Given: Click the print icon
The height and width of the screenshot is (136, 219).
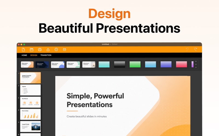Looking at the screenshot, I should click(40, 50).
